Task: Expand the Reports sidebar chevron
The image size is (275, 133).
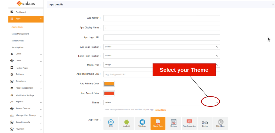Action: (x=41, y=102)
